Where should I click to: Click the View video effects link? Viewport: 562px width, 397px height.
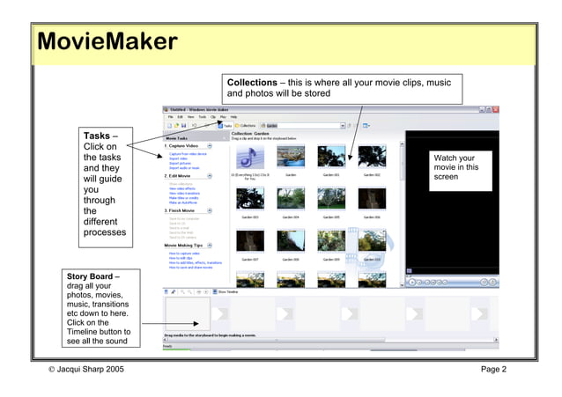tap(182, 189)
